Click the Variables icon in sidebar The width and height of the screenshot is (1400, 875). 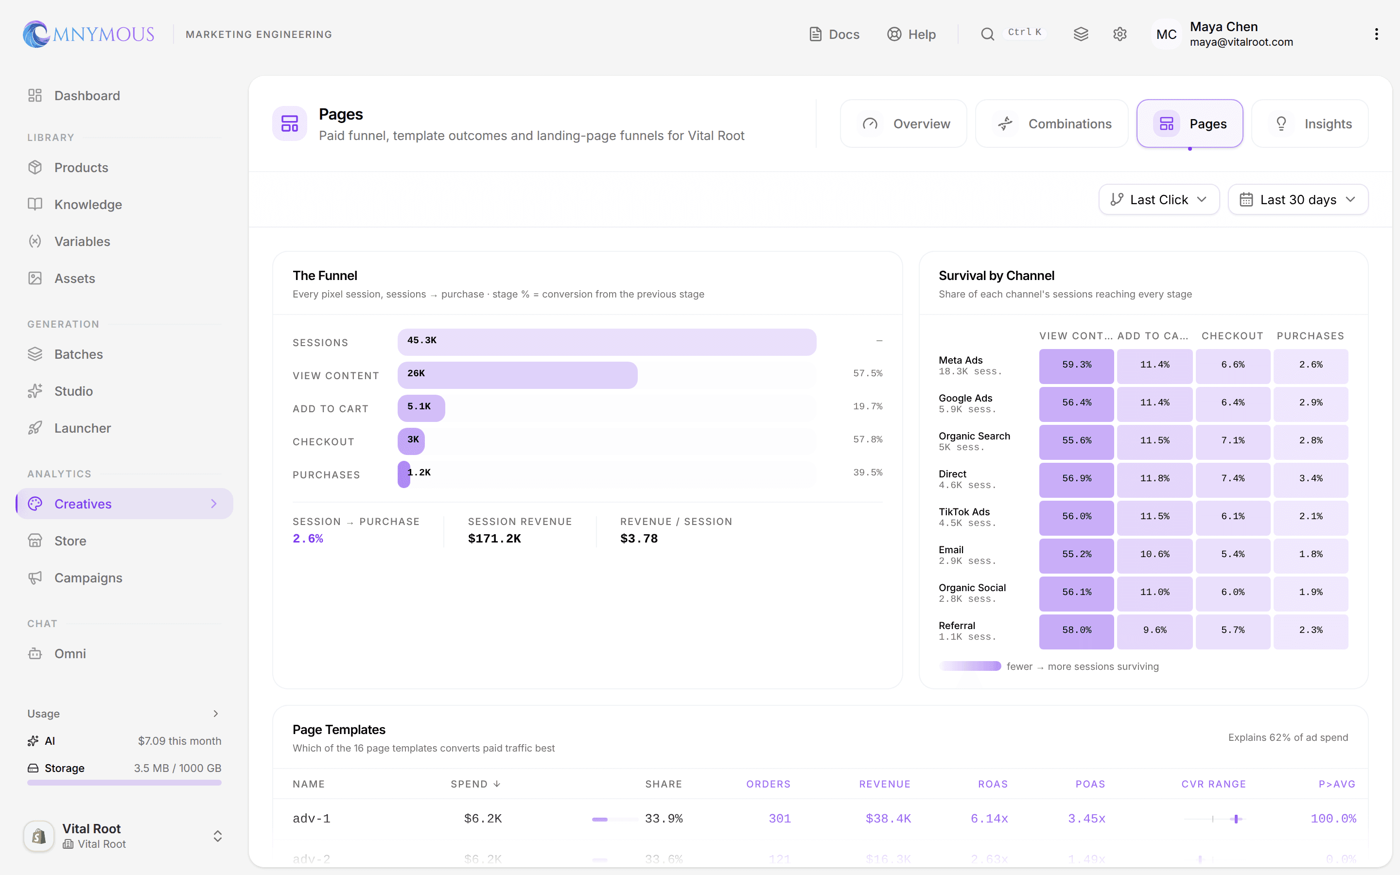click(35, 241)
